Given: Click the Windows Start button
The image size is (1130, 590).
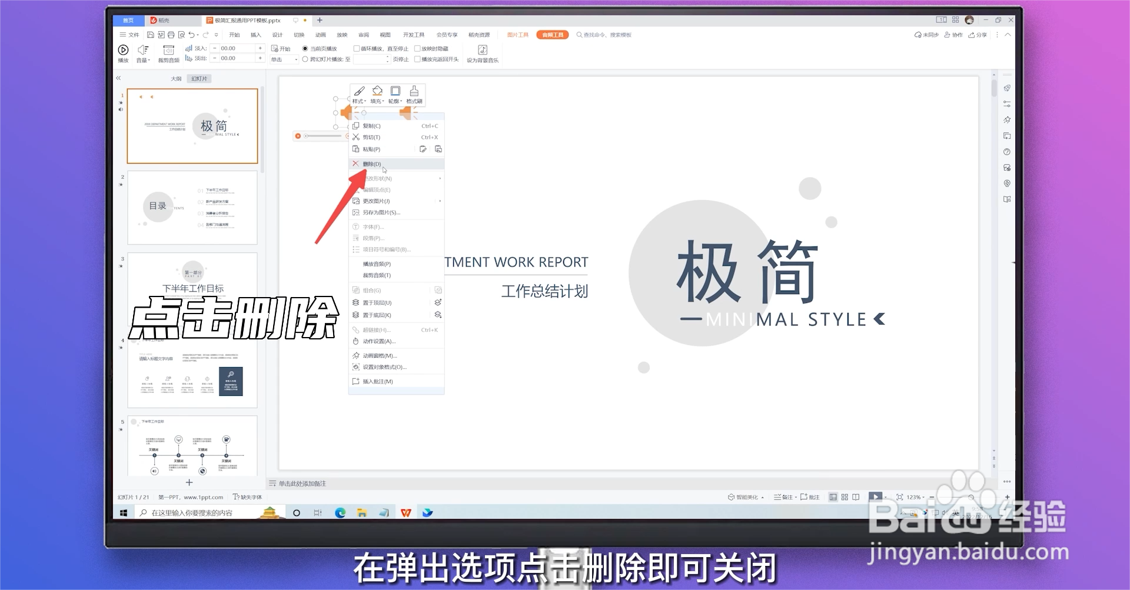Looking at the screenshot, I should pos(124,513).
